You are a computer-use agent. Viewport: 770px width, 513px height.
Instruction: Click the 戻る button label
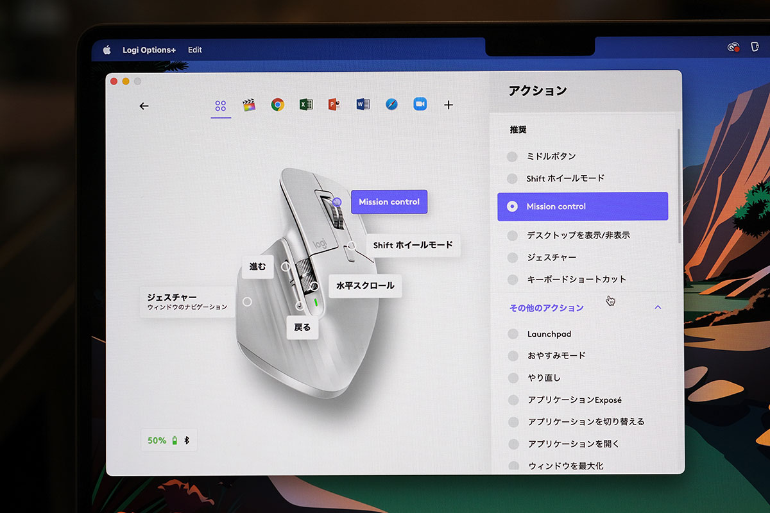tap(302, 327)
